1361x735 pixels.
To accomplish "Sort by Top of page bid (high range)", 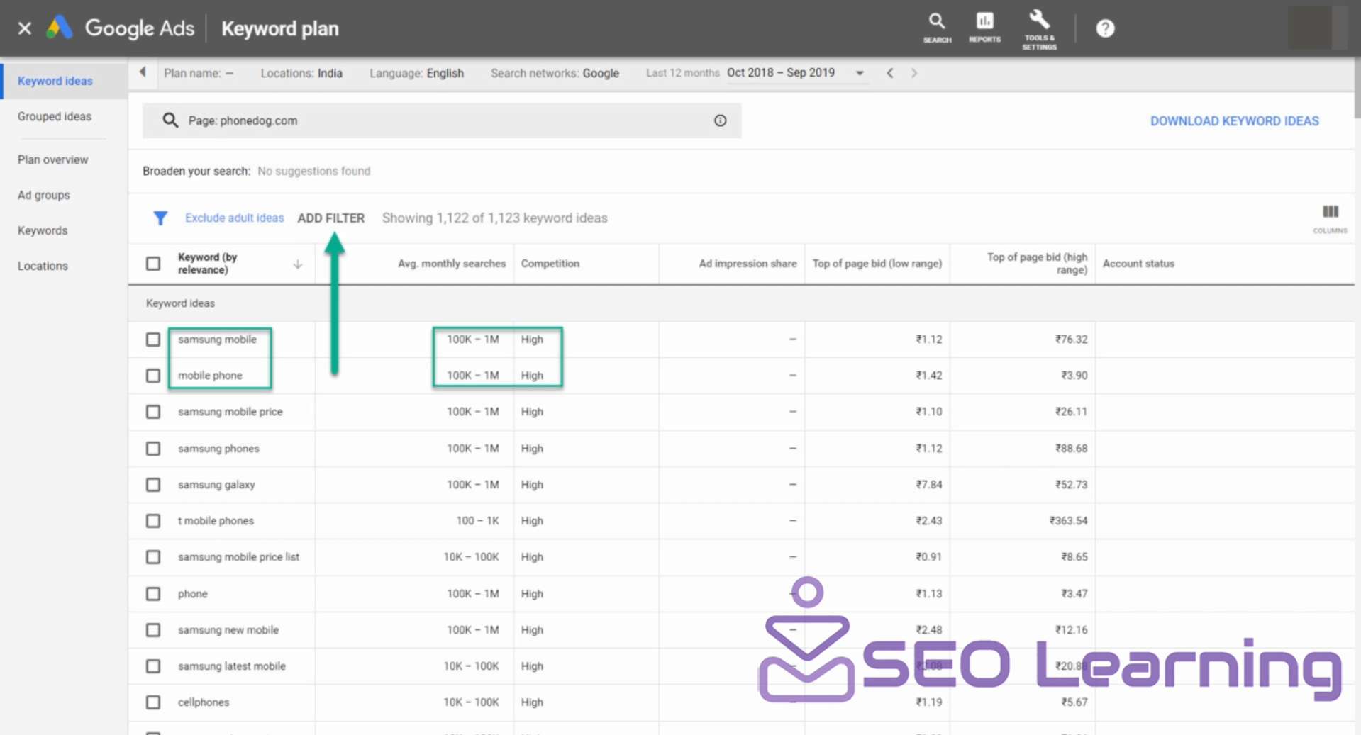I will (1037, 264).
